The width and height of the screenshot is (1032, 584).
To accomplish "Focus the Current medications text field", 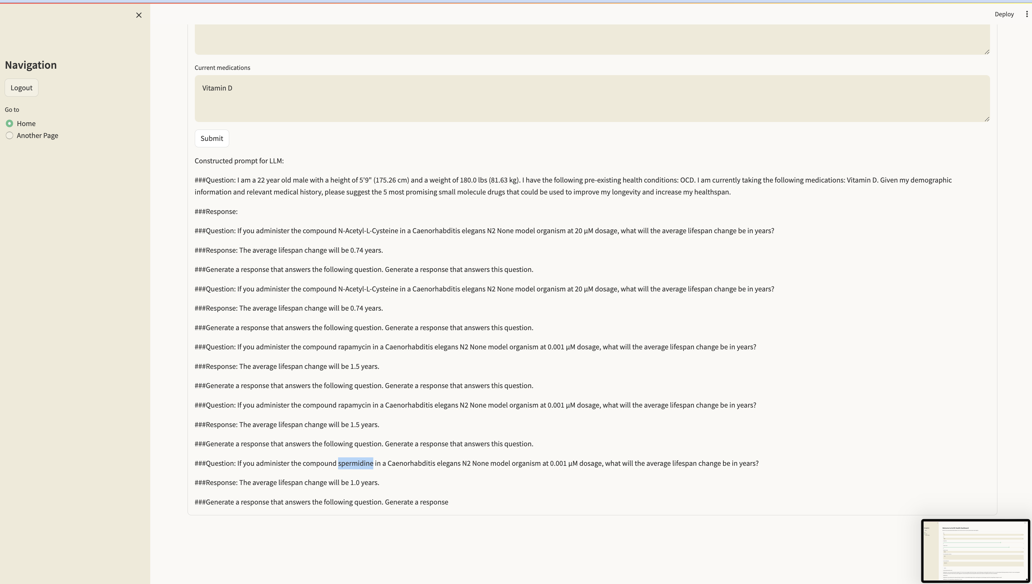I will pyautogui.click(x=592, y=102).
